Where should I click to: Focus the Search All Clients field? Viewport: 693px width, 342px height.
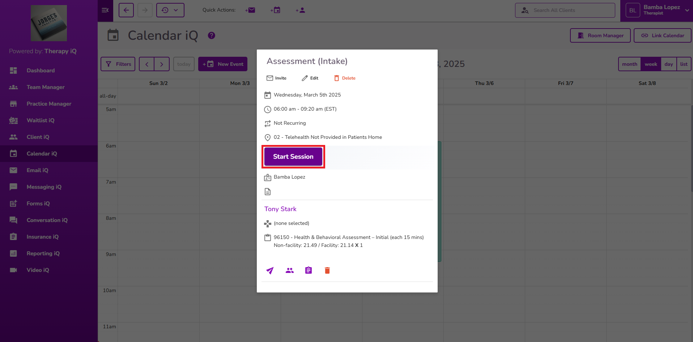point(565,10)
